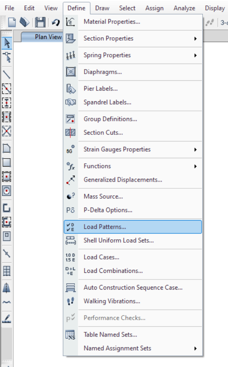Expand the Spring Properties submenu arrow

point(195,56)
